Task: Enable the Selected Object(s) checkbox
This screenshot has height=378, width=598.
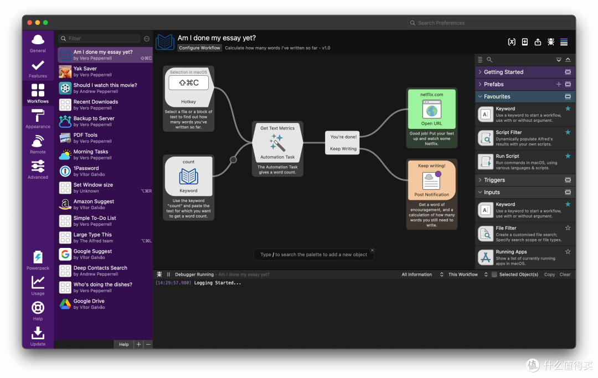Action: click(x=494, y=275)
